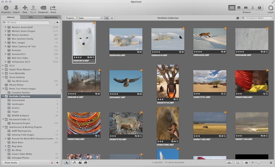
Task: Expand the Mentors Series Banff project
Action: click(6, 27)
